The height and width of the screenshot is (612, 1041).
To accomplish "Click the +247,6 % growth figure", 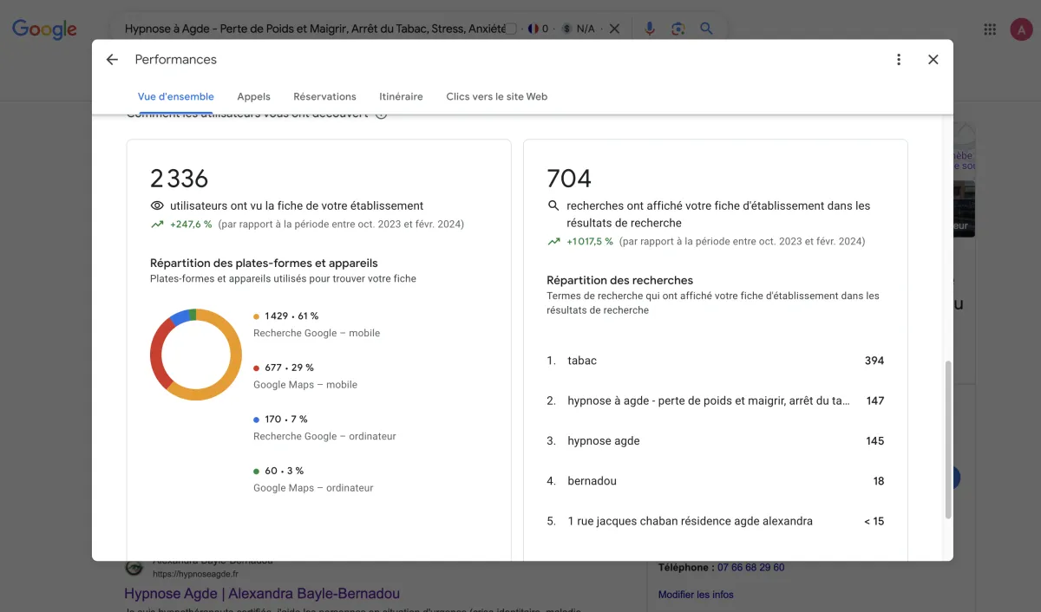I will point(192,225).
